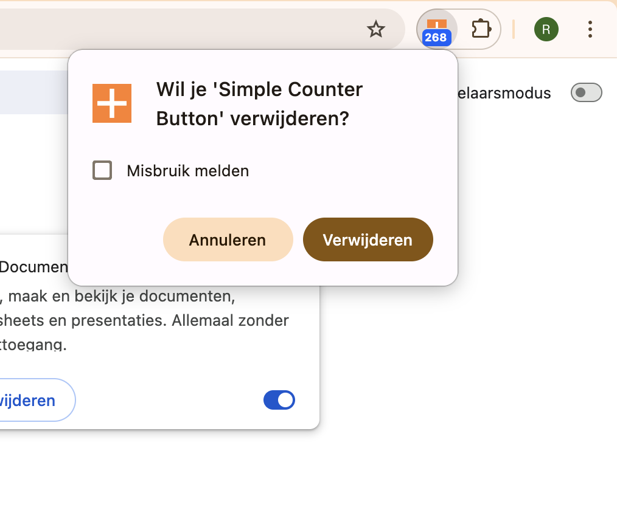The image size is (617, 513).
Task: Enable the Ontwikkelaarsmodus toggle
Action: [x=585, y=92]
